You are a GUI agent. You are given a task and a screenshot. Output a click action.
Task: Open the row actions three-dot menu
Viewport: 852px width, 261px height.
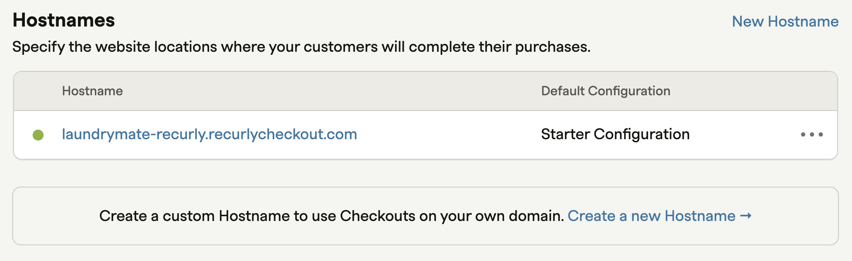point(812,134)
